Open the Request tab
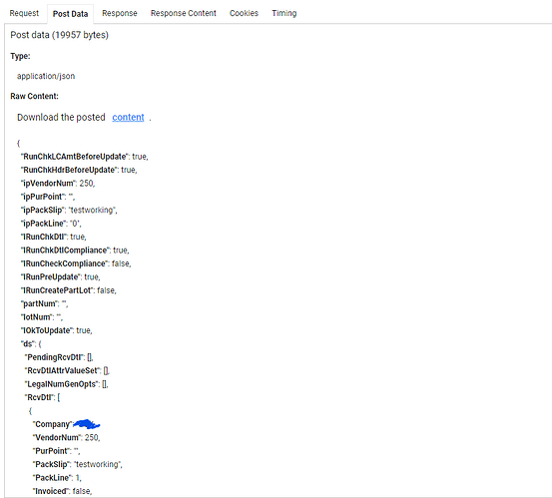552x498 pixels. pos(24,13)
